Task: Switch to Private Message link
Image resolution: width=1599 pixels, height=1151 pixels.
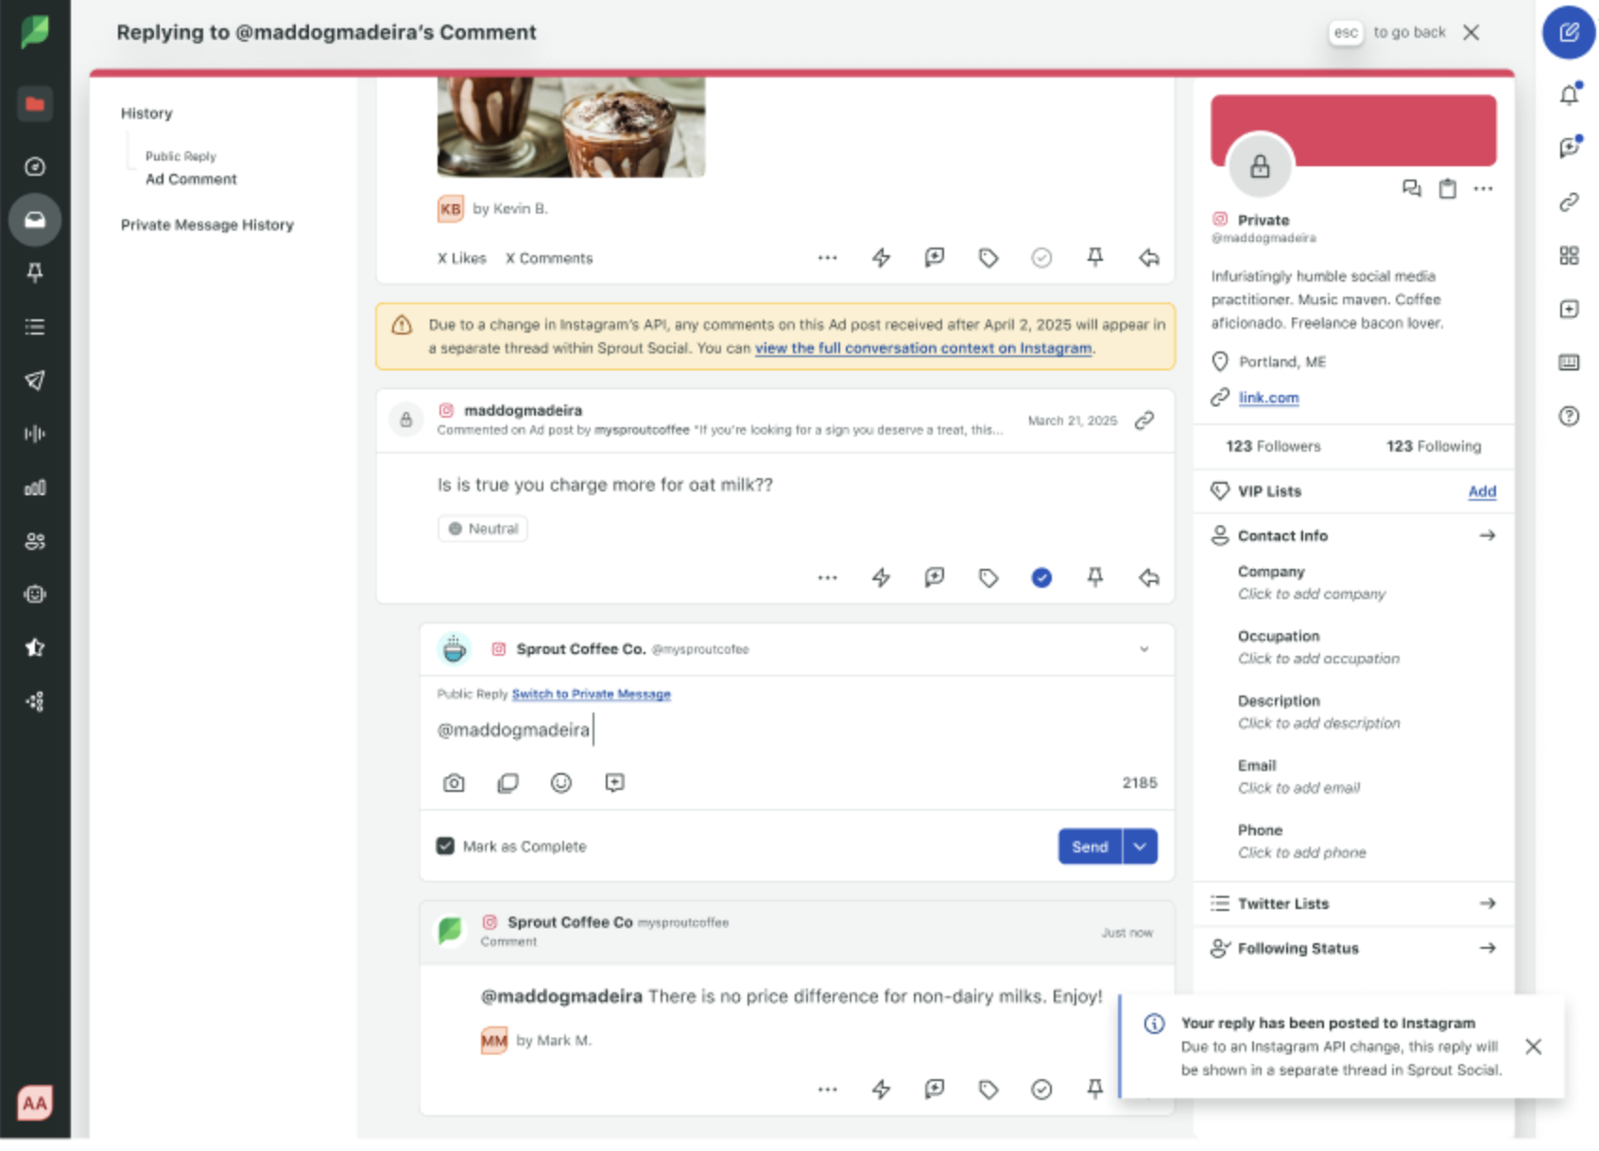Action: point(592,695)
